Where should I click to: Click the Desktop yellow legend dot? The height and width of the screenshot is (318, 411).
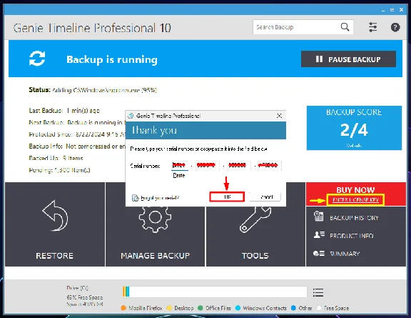(x=169, y=308)
